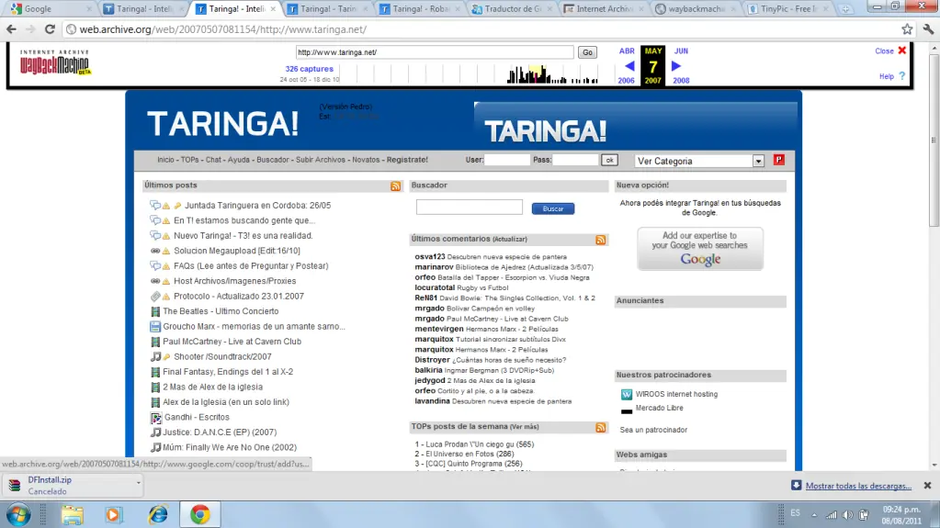This screenshot has height=528, width=940.
Task: Open Internet Explorer from taskbar
Action: [x=158, y=515]
